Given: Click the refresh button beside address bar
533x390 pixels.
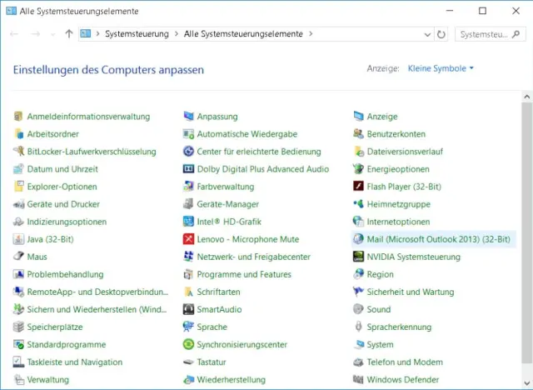Looking at the screenshot, I should click(441, 34).
